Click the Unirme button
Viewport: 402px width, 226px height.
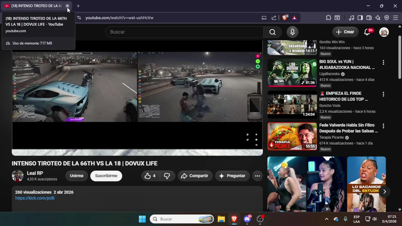coord(77,176)
